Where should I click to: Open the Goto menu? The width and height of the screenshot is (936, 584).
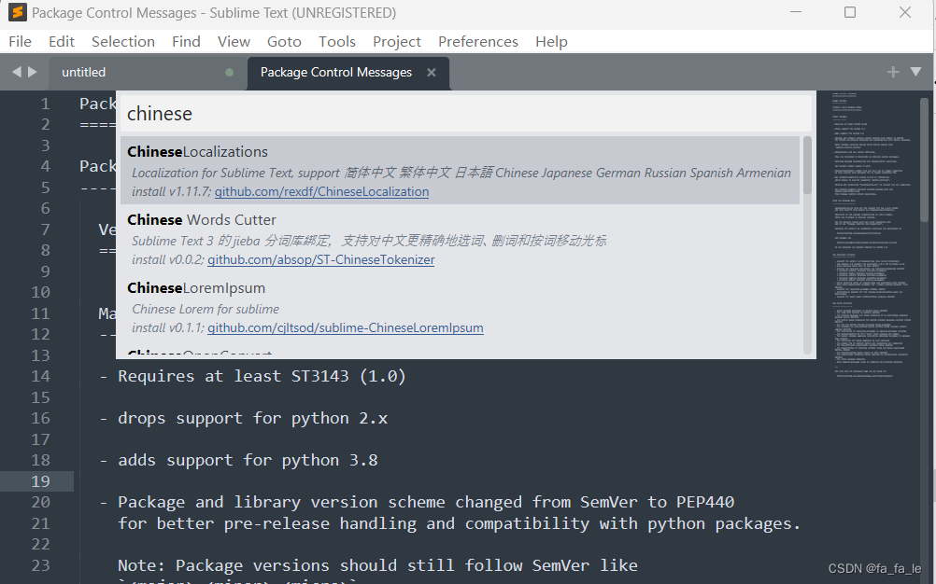point(284,42)
